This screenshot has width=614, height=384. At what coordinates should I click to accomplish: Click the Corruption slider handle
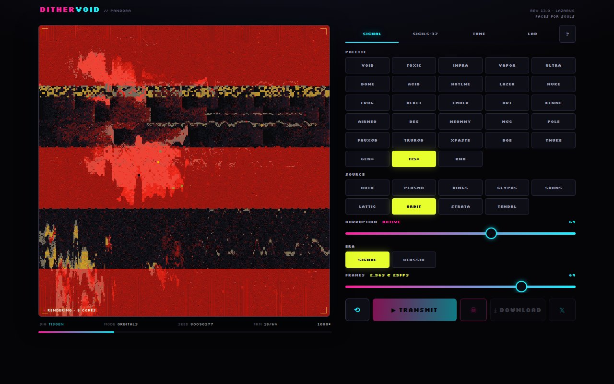(x=491, y=233)
